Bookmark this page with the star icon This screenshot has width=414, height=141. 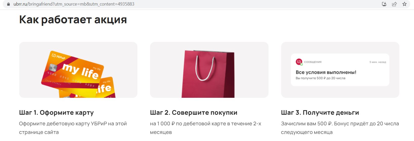pos(404,4)
